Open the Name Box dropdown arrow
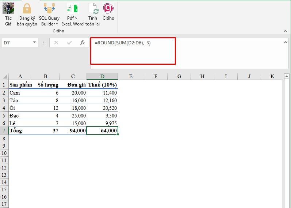Screen dimensions: 291x208 [35, 43]
